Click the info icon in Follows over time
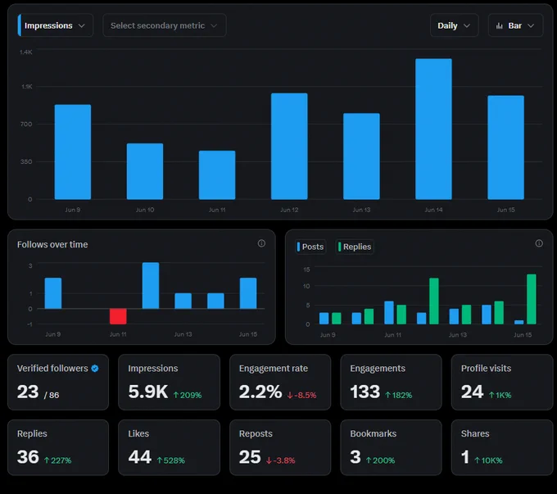The width and height of the screenshot is (557, 494). click(x=261, y=243)
